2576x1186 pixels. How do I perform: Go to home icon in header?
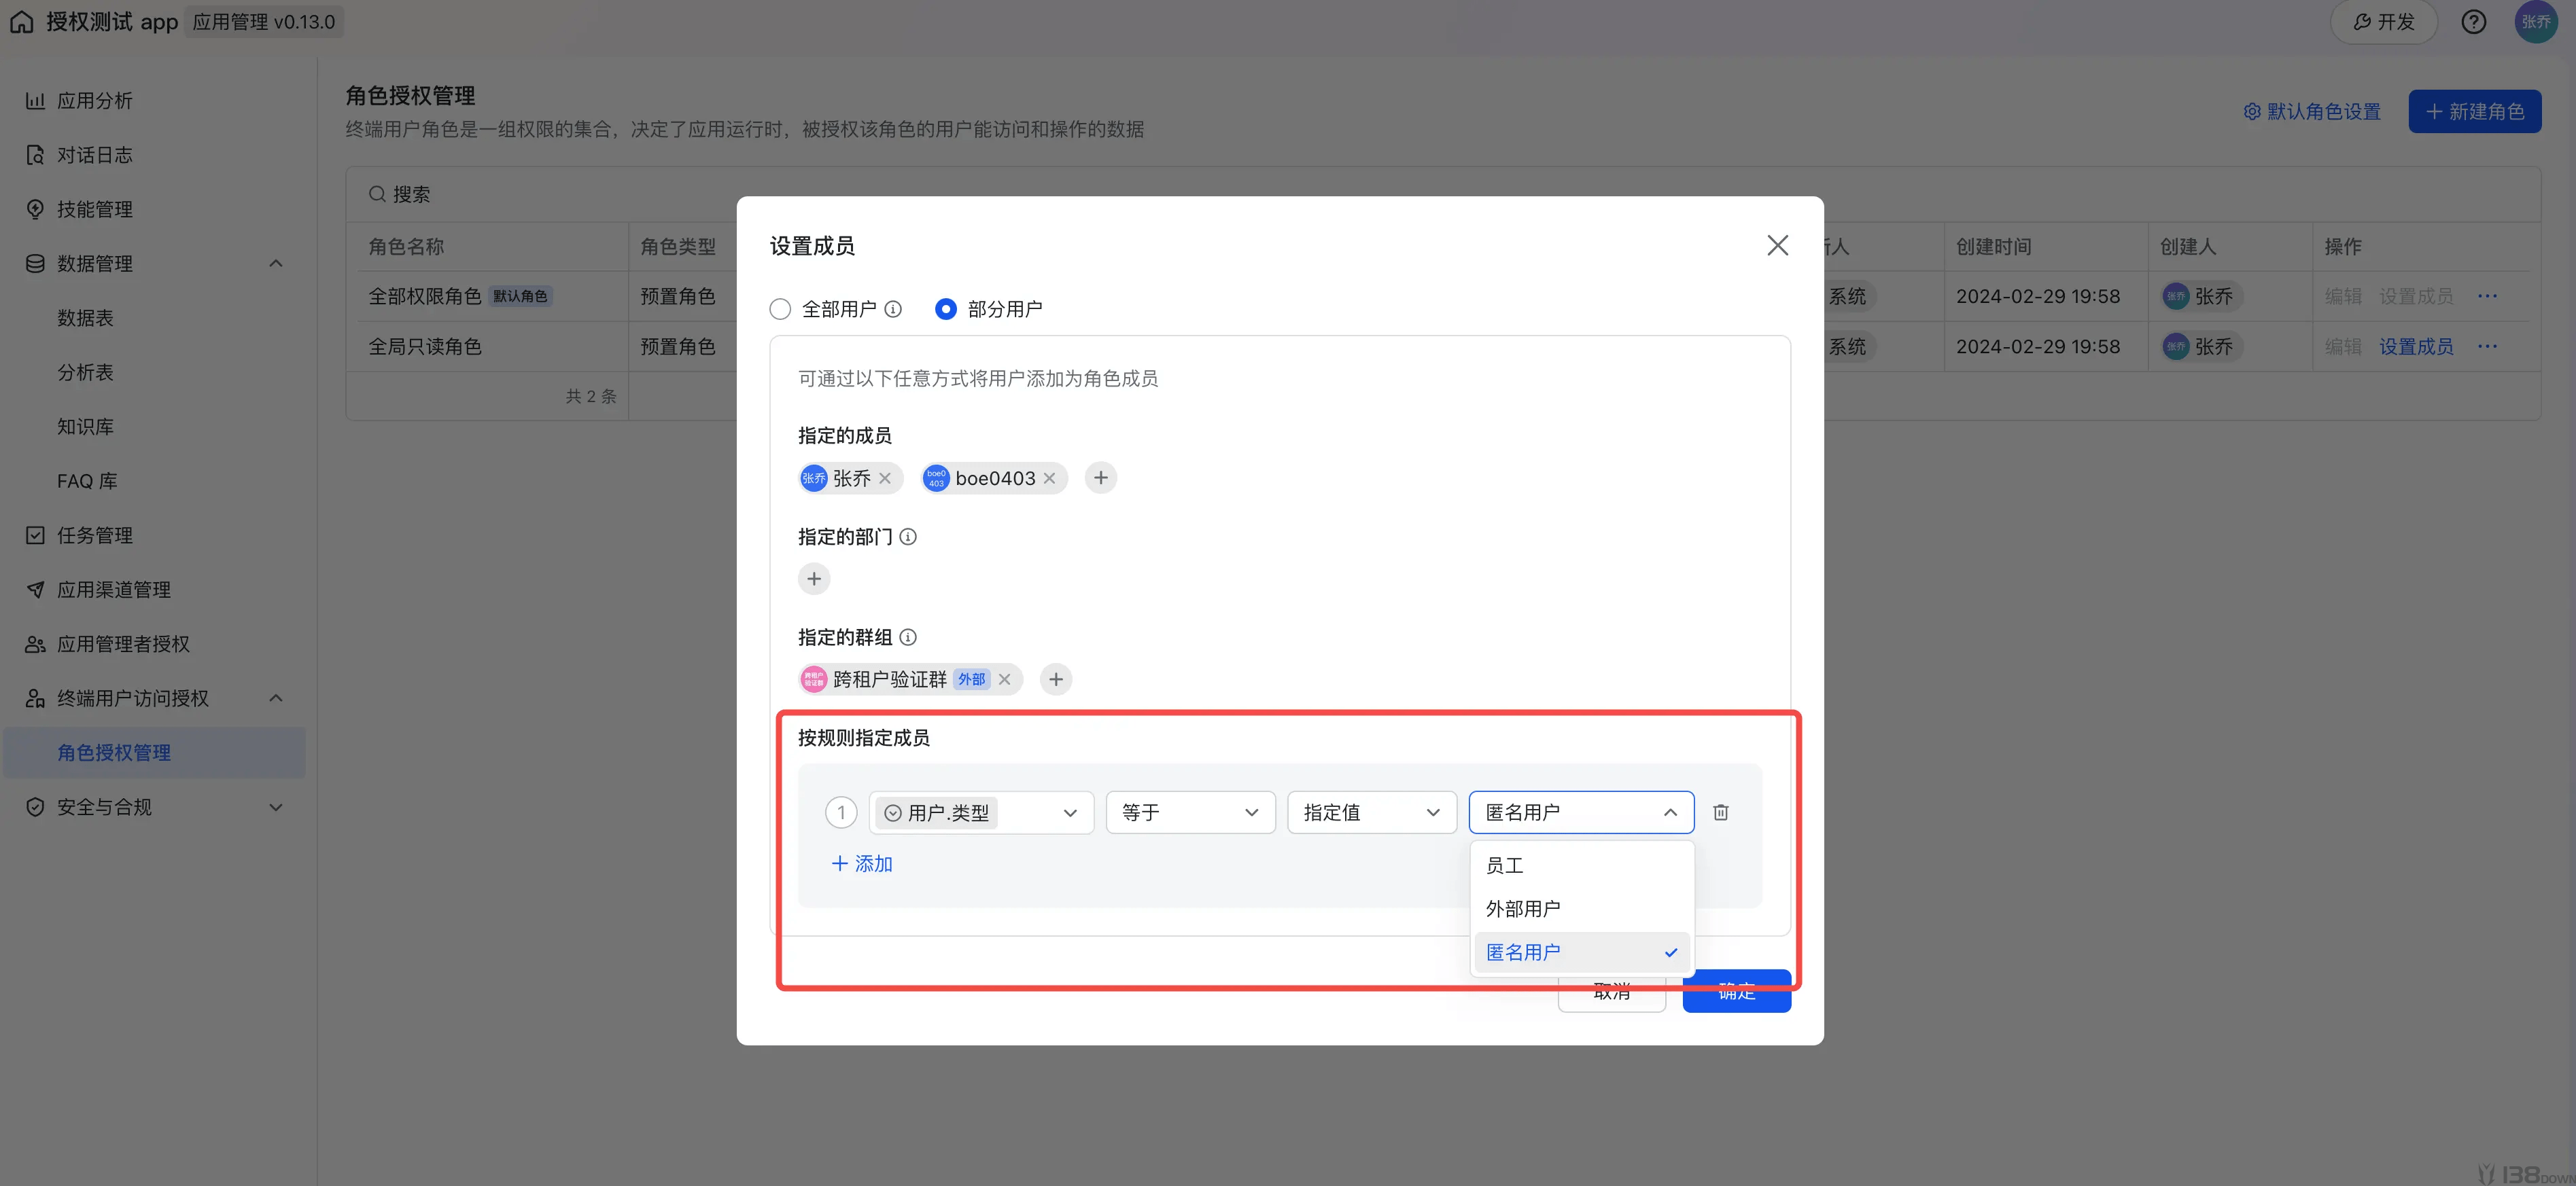(22, 22)
